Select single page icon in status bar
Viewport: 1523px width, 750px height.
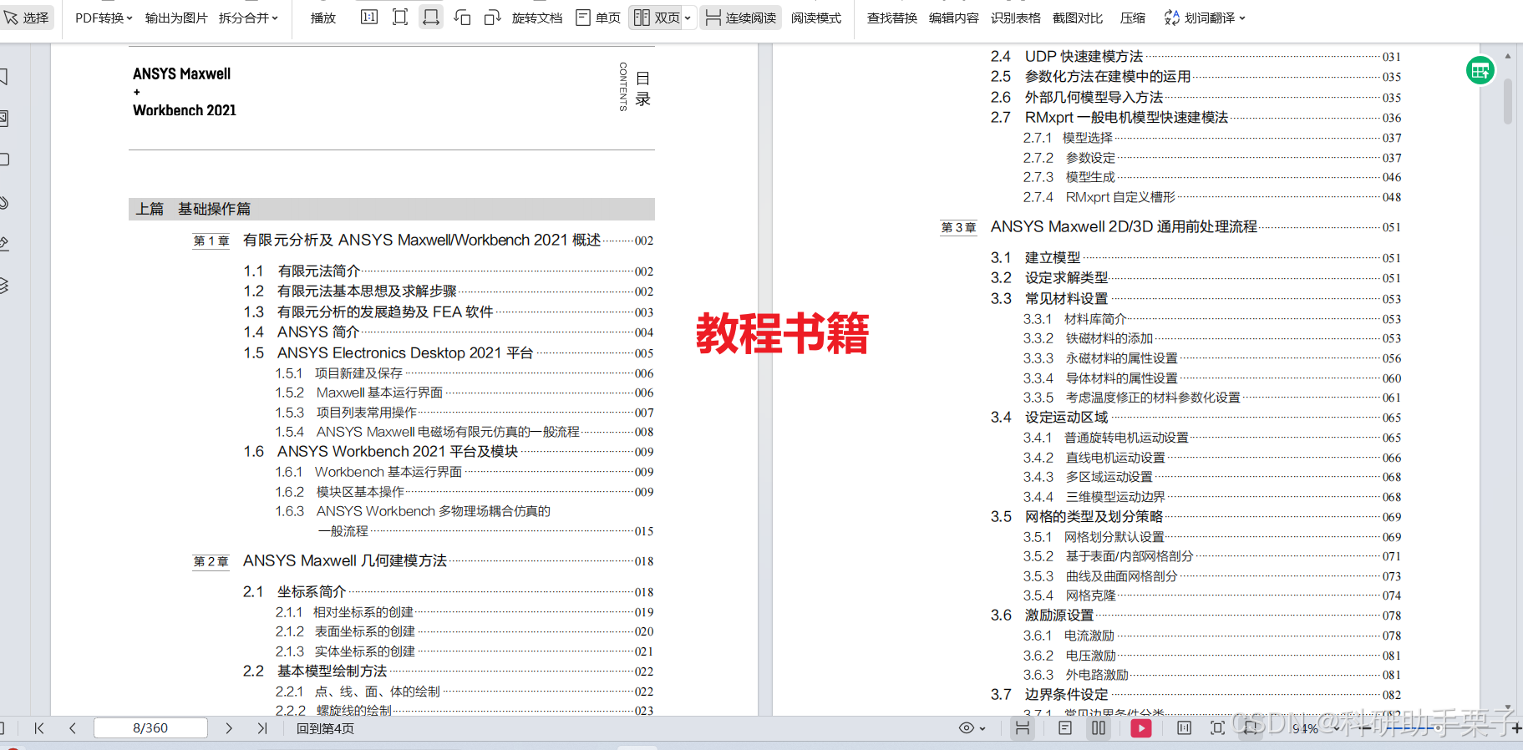[1065, 728]
